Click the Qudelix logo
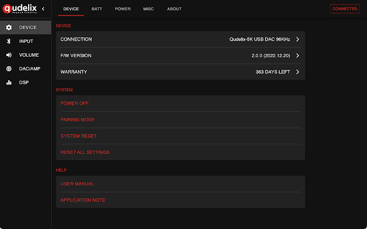This screenshot has height=229, width=367. click(19, 9)
